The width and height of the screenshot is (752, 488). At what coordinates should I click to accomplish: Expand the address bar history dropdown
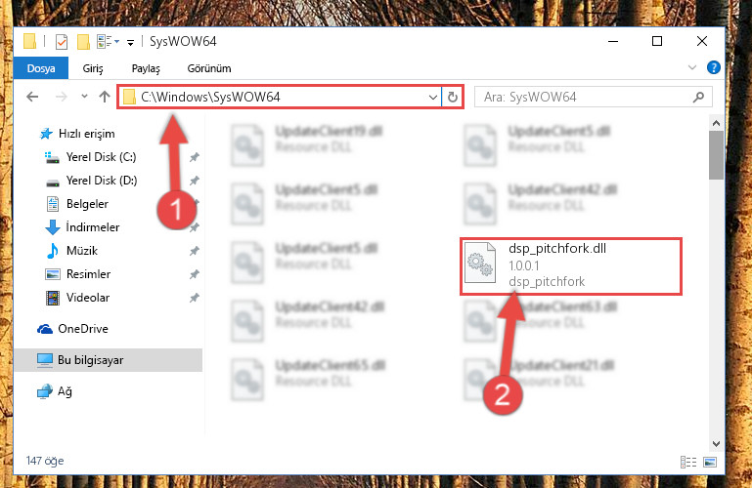click(432, 98)
